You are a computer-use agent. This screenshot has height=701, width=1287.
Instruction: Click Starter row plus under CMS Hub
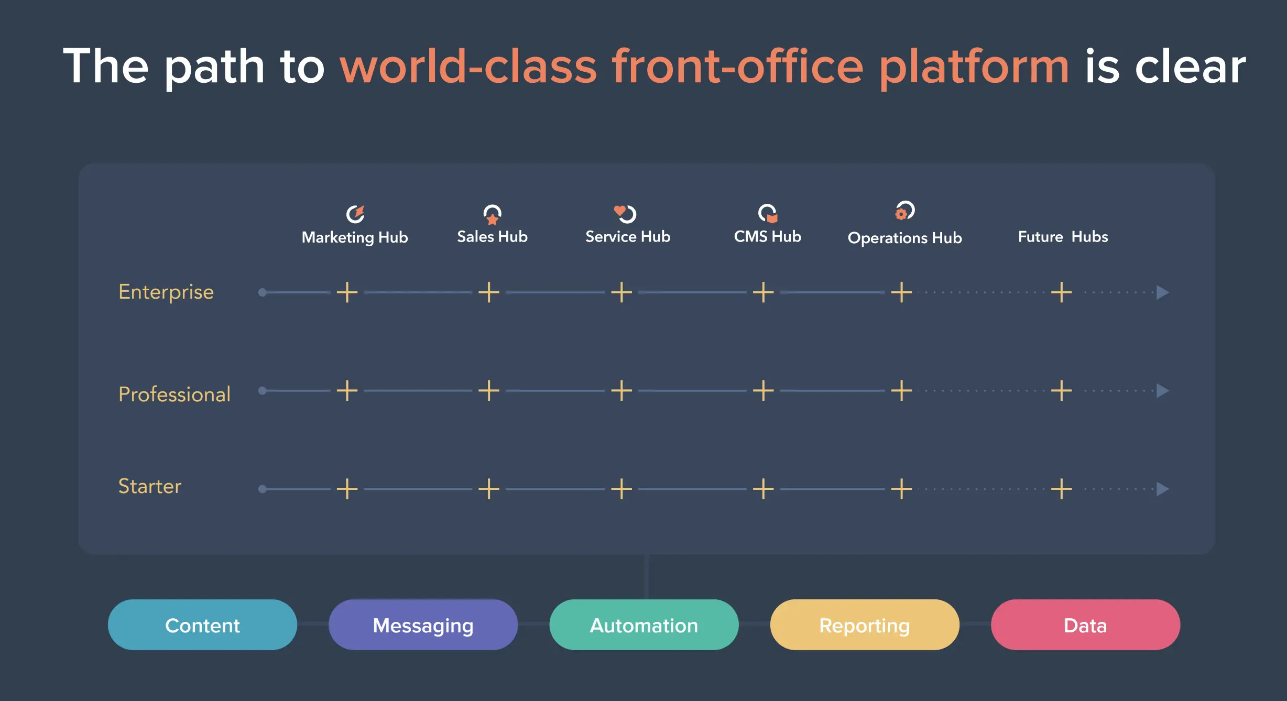tap(764, 489)
